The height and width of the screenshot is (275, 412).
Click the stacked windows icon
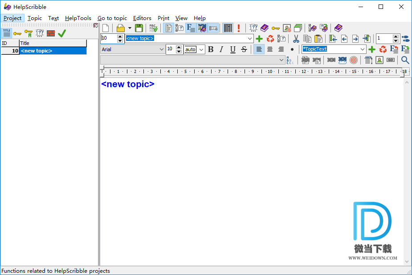[x=298, y=28]
